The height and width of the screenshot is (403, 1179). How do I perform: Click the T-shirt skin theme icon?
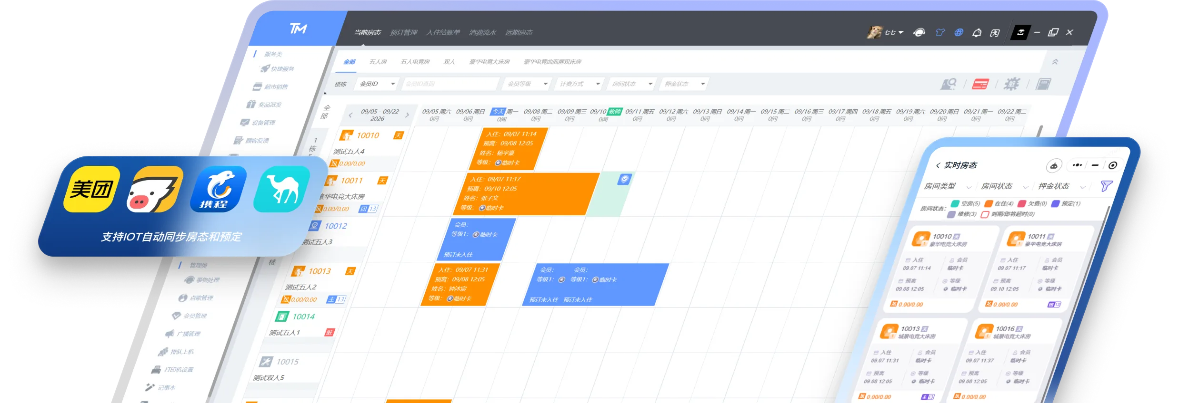940,32
